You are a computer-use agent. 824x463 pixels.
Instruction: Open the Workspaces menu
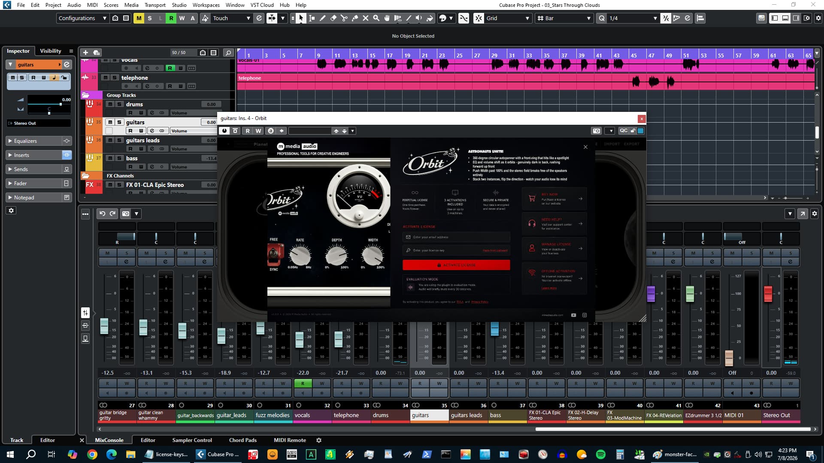click(206, 5)
